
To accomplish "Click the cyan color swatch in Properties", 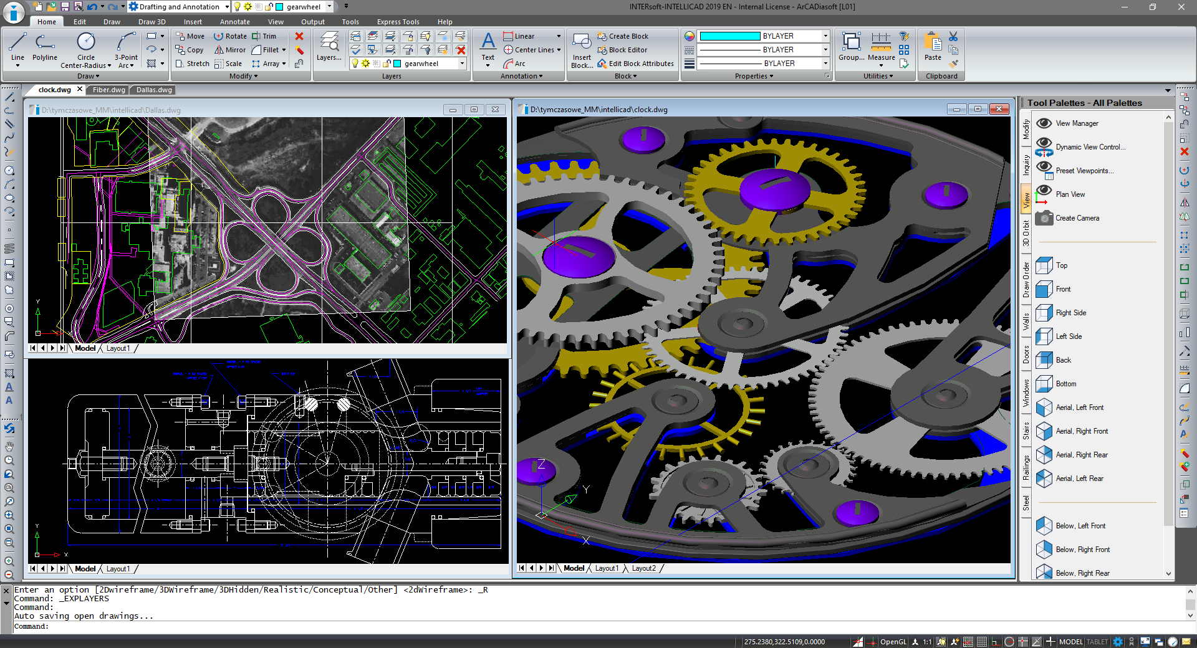I will (729, 36).
